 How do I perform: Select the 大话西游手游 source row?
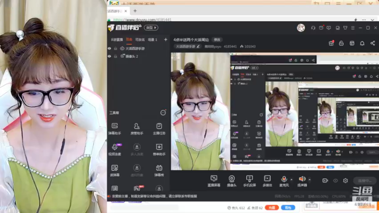point(138,49)
